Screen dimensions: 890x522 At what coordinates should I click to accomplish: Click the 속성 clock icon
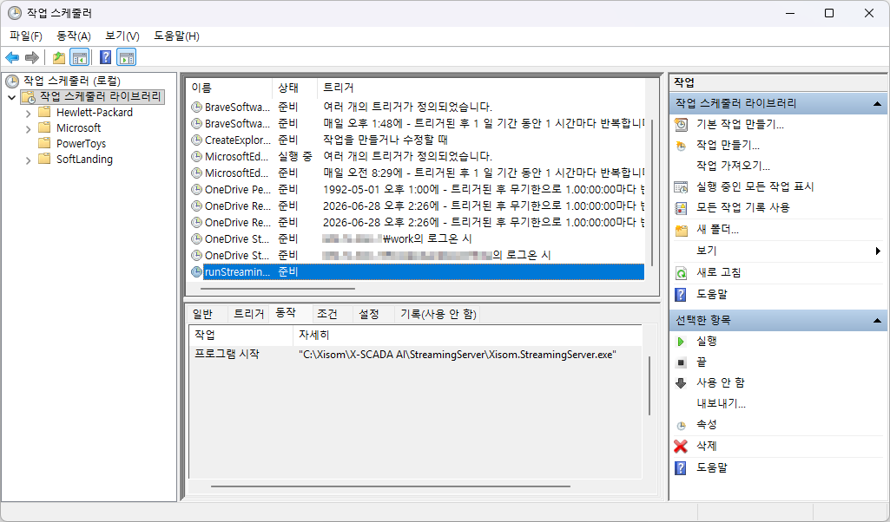point(681,425)
